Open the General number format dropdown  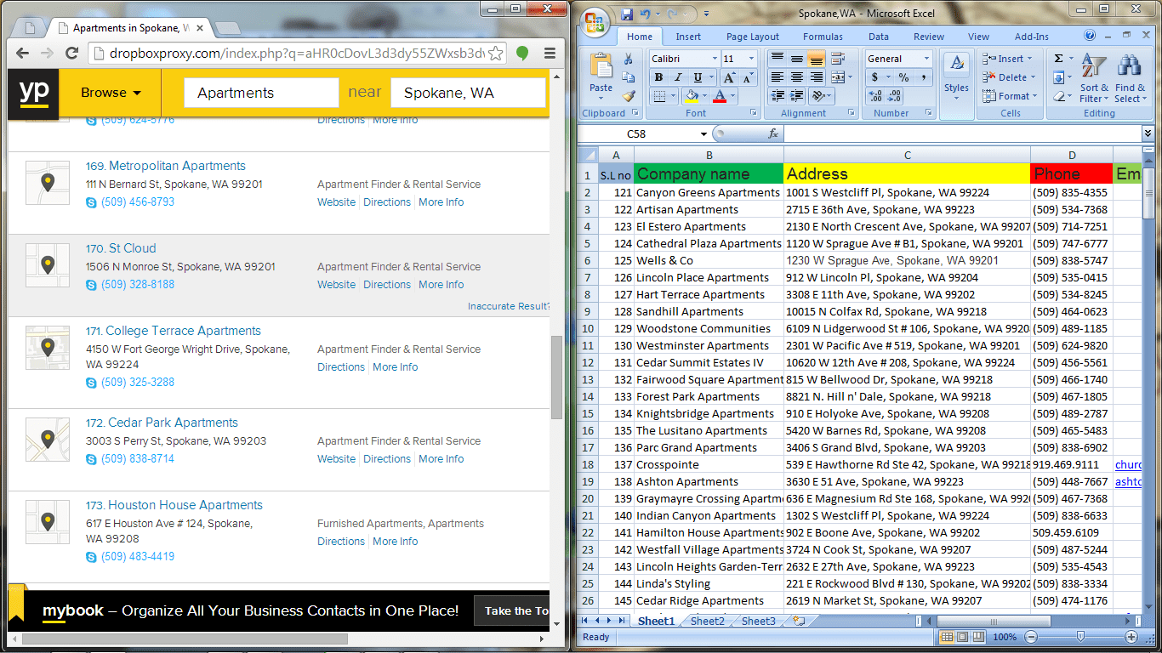coord(926,59)
